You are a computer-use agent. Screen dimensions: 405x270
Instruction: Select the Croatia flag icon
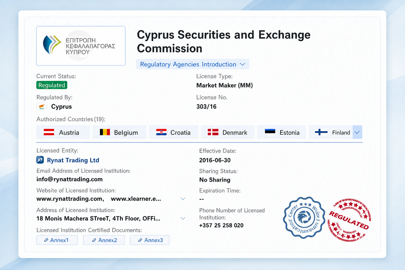click(161, 132)
